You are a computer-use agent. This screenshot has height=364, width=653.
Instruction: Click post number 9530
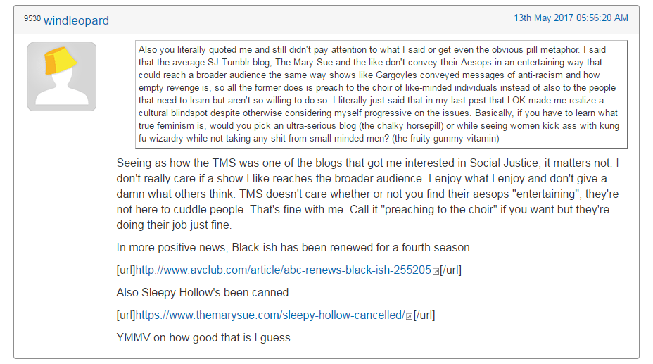tap(32, 18)
